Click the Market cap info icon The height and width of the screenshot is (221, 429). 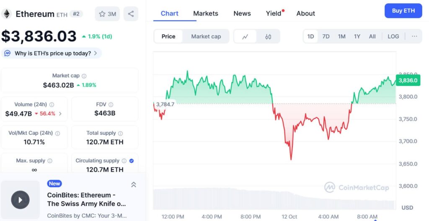pos(84,76)
